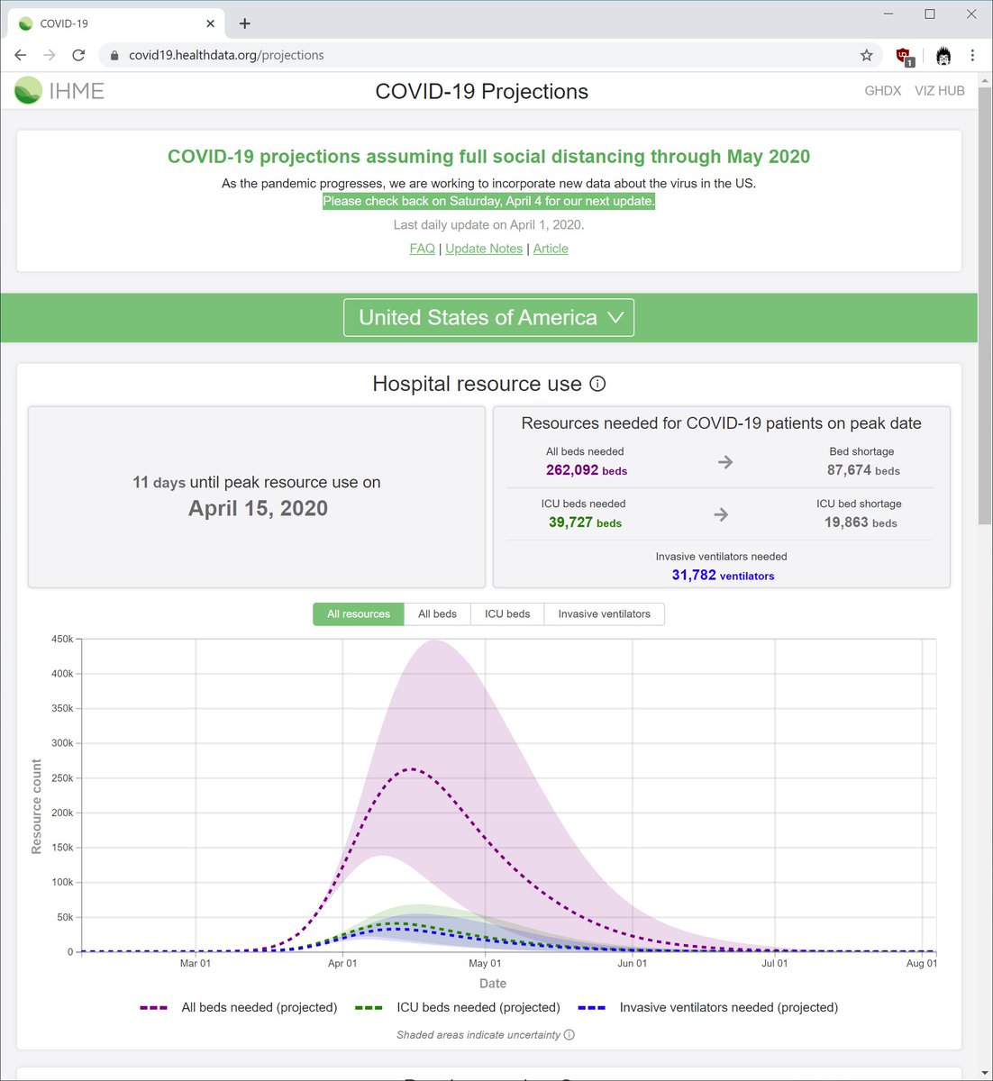Select the Invasive ventilators tab
Image resolution: width=993 pixels, height=1081 pixels.
pos(604,613)
